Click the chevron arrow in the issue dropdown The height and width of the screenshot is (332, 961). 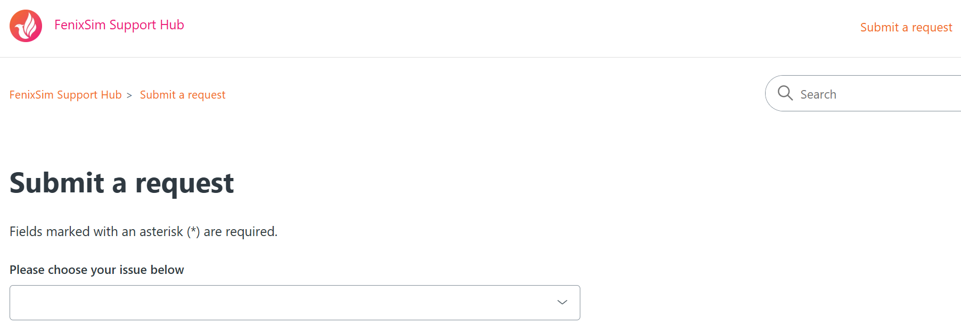point(562,302)
